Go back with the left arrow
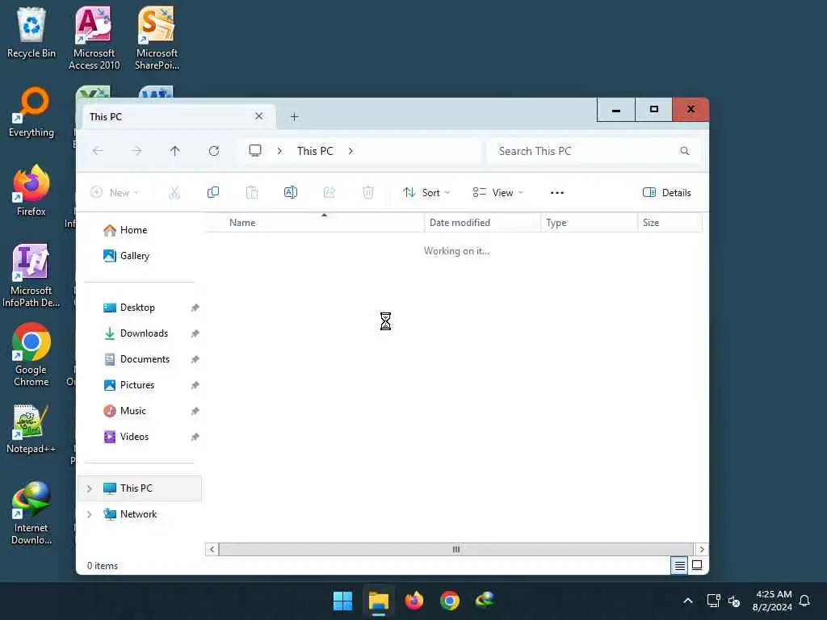 pos(98,151)
